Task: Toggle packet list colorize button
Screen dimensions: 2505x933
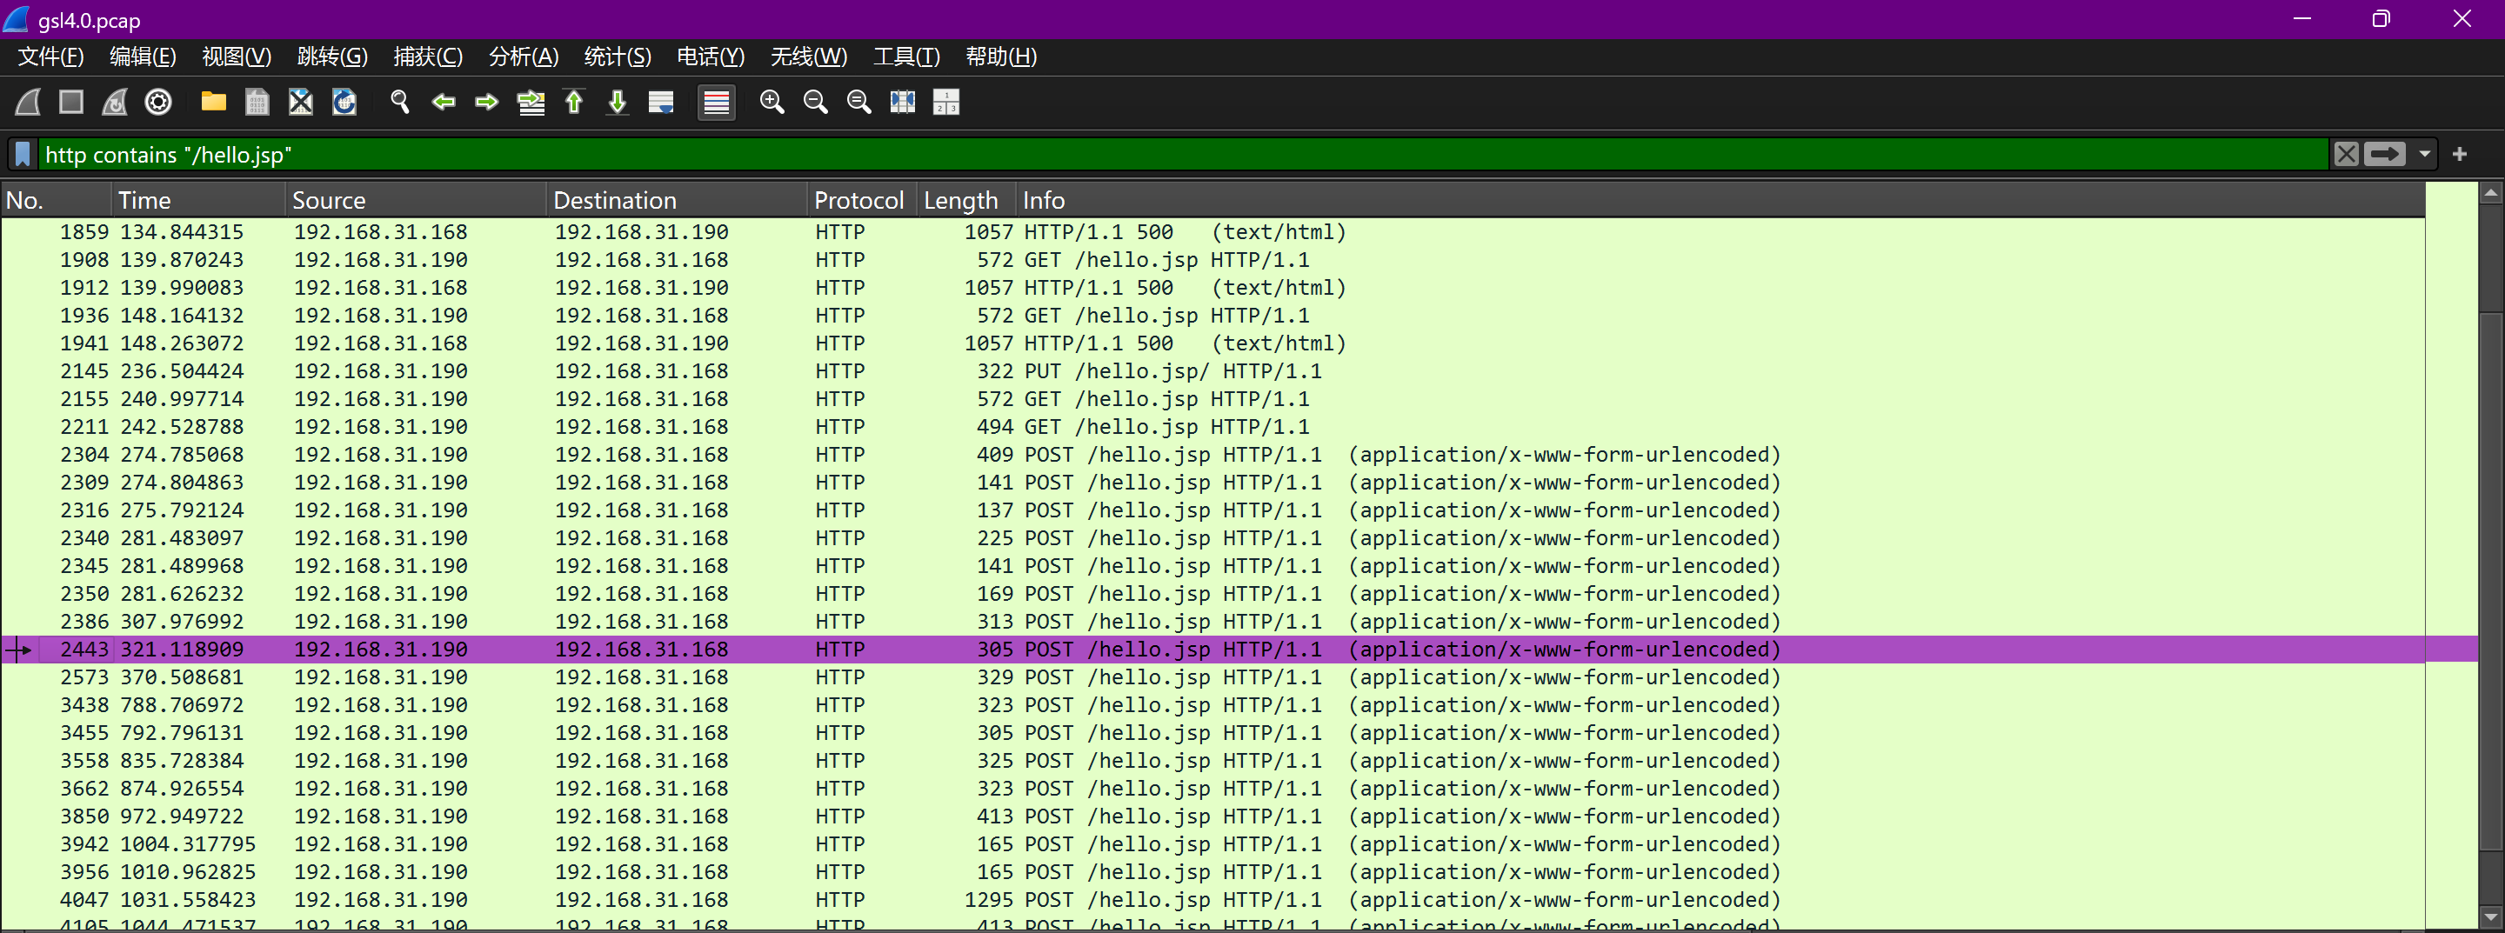Action: tap(717, 102)
